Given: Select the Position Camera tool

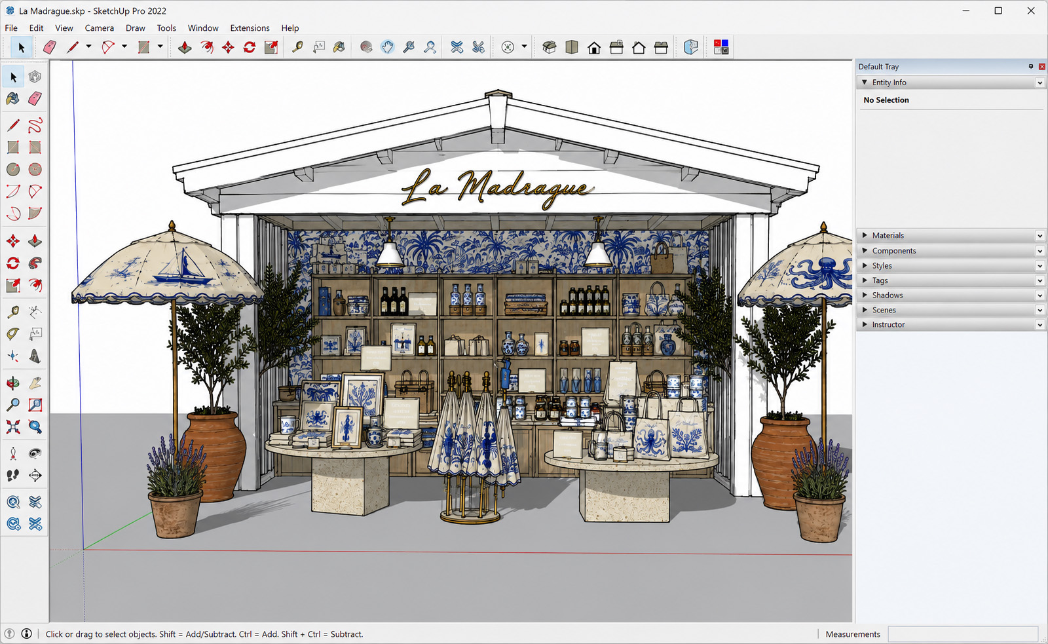Looking at the screenshot, I should point(13,453).
